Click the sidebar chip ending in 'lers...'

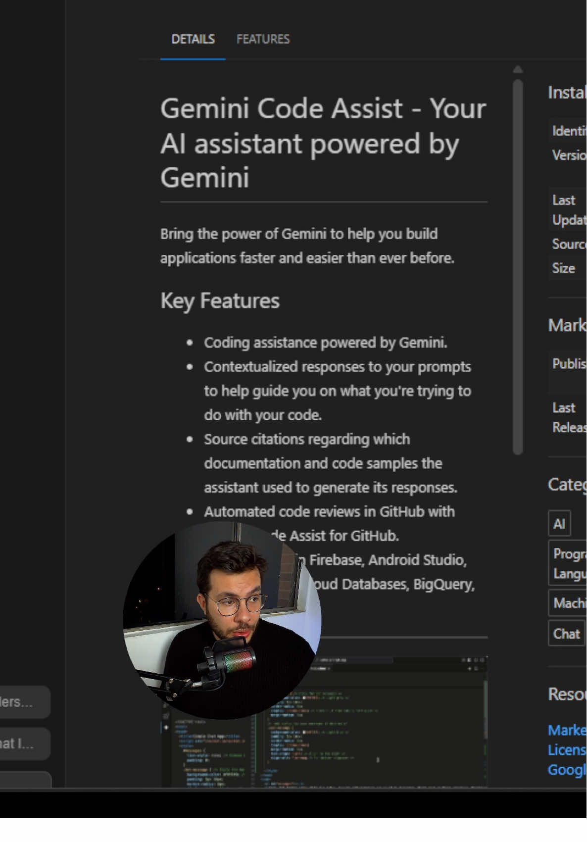coord(25,702)
